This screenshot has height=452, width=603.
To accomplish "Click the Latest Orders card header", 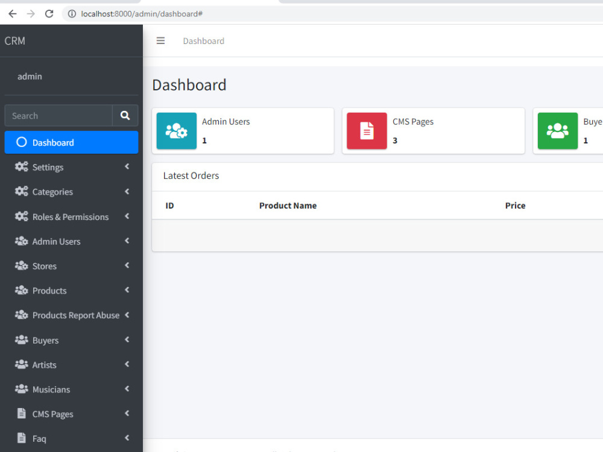I will [191, 175].
